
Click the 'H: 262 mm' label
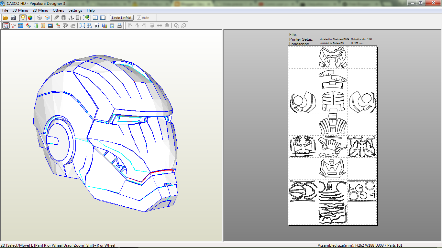(357, 43)
